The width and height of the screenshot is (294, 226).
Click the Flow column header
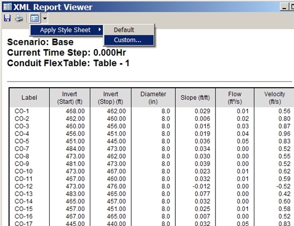click(235, 98)
